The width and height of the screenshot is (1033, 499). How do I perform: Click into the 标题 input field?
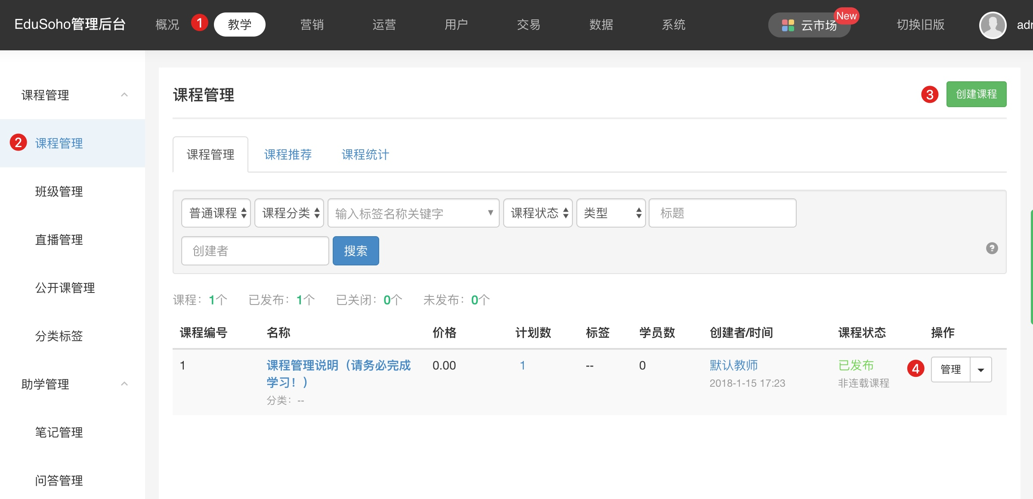point(722,213)
